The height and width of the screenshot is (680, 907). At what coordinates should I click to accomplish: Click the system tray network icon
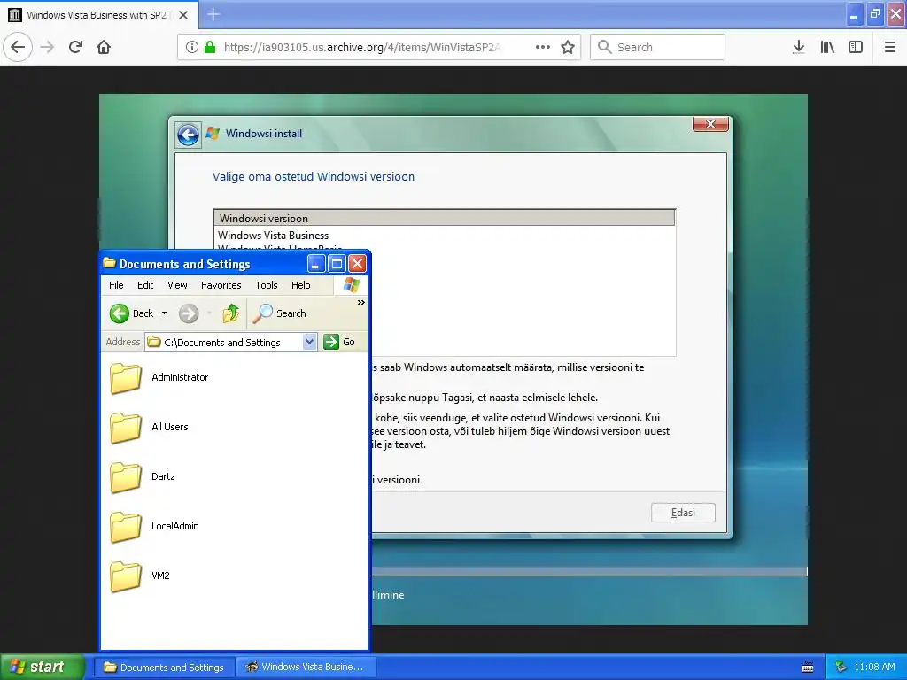841,668
